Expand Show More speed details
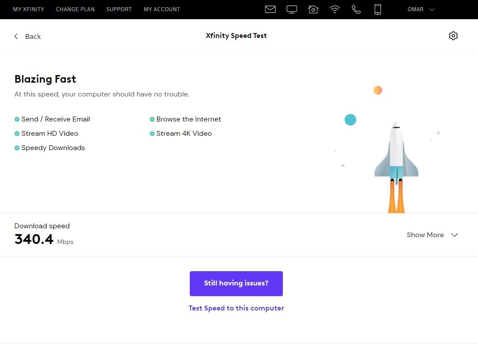This screenshot has width=478, height=344. [x=432, y=235]
